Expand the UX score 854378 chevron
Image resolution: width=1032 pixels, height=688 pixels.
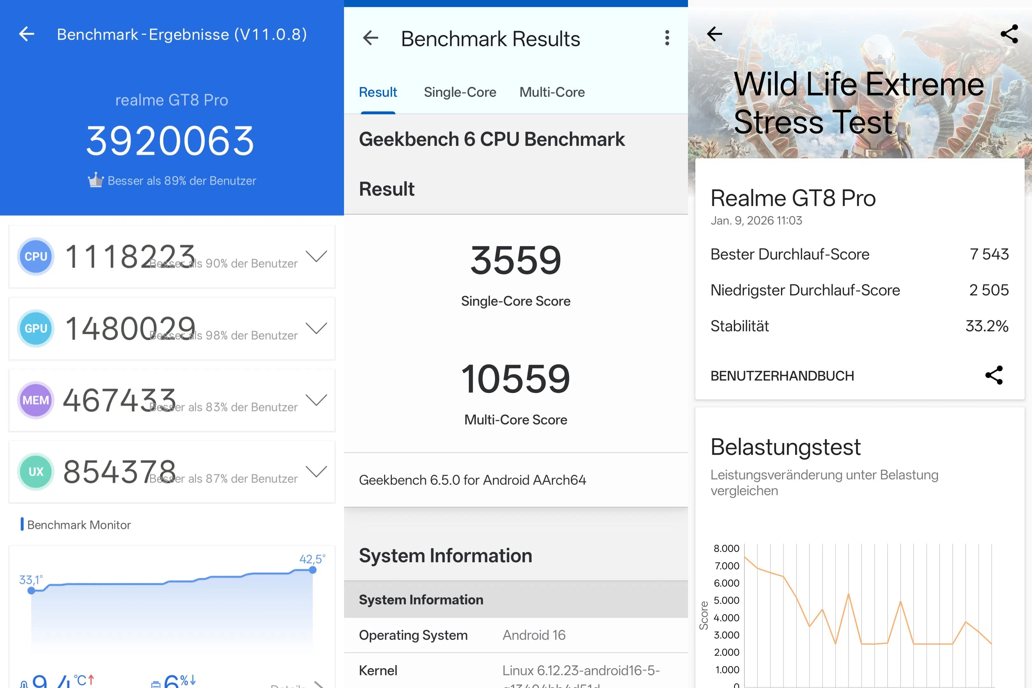click(x=316, y=471)
